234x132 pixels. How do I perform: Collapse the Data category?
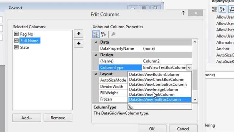click(x=96, y=43)
